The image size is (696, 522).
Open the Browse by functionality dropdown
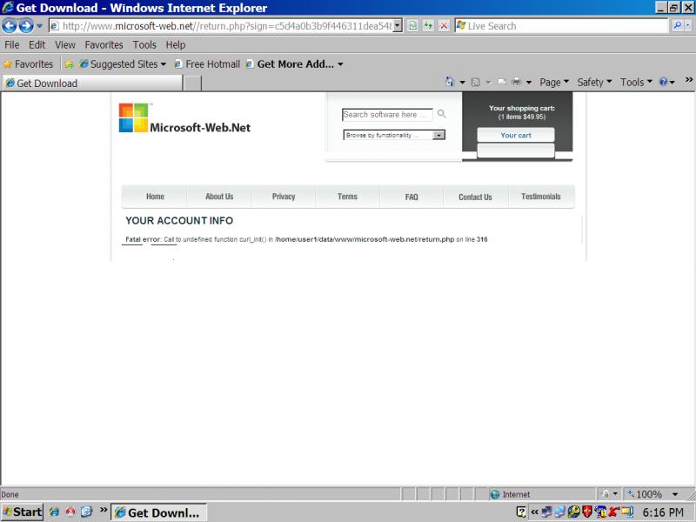[394, 135]
